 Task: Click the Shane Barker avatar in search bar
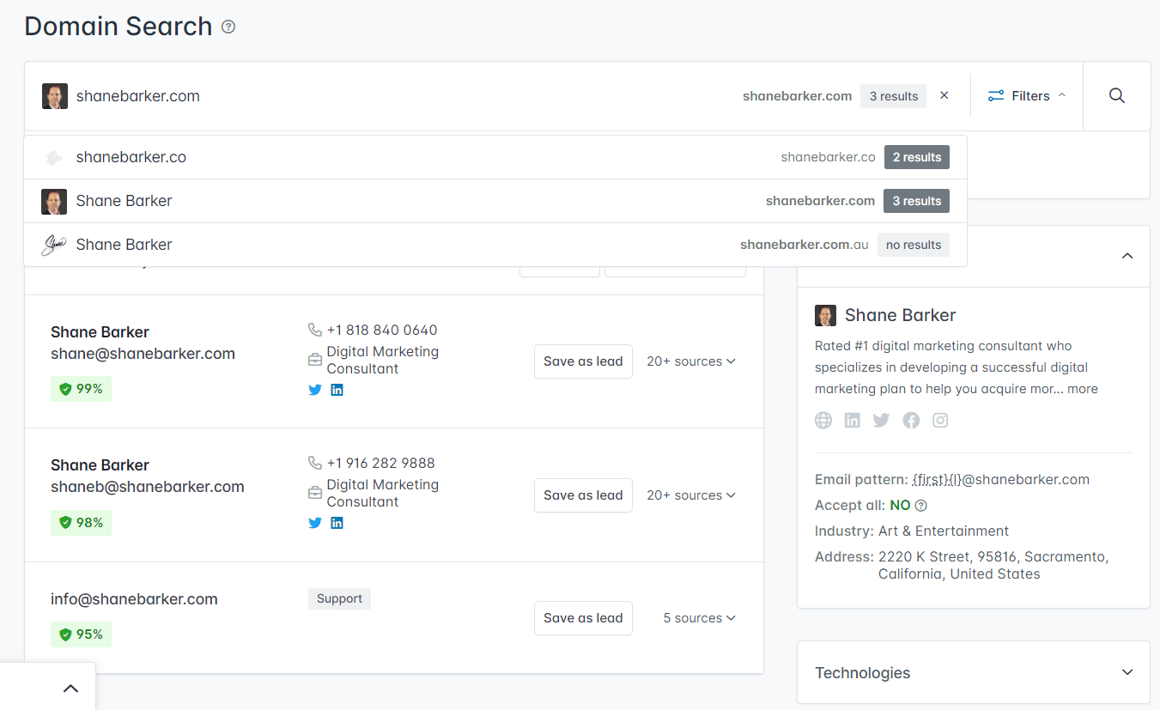[x=55, y=96]
